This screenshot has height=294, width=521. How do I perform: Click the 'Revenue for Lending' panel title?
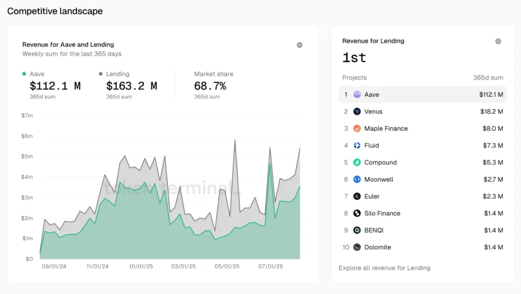coord(373,41)
